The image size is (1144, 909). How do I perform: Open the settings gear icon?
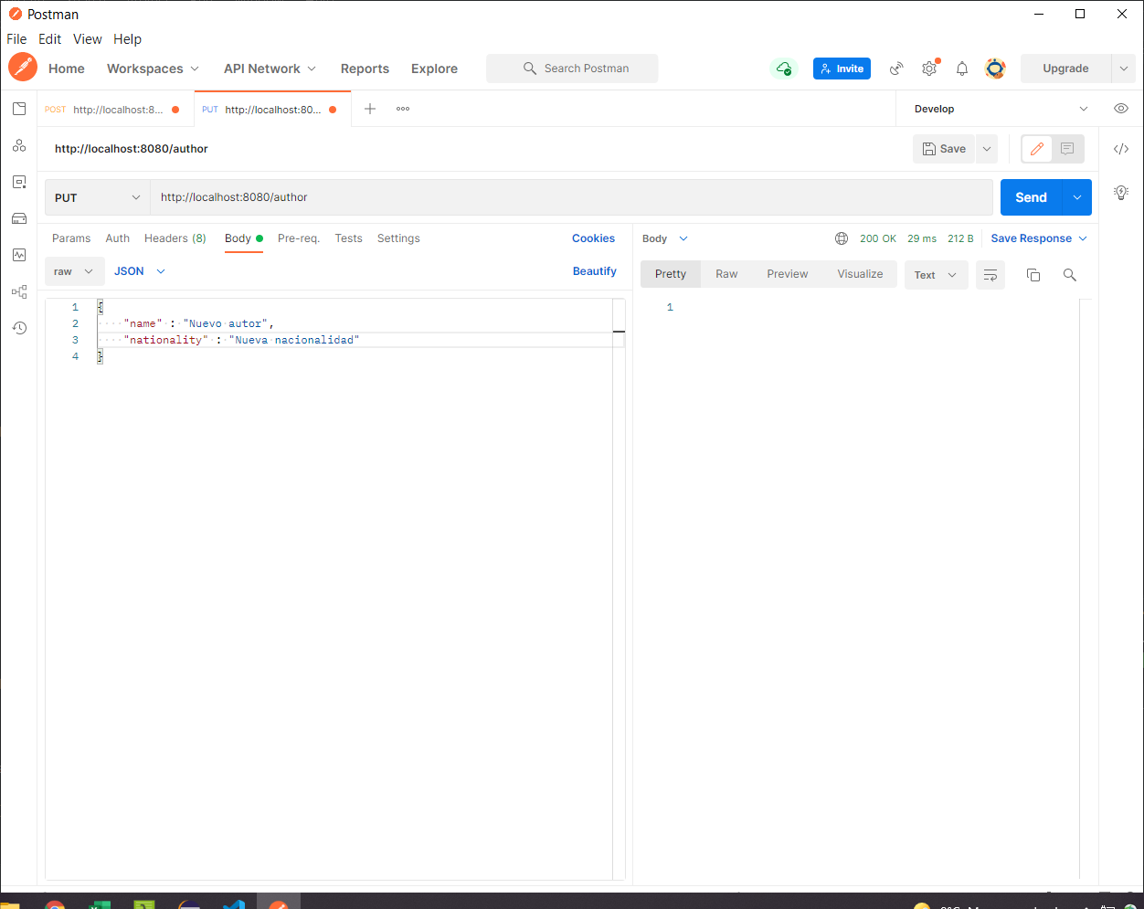(929, 69)
